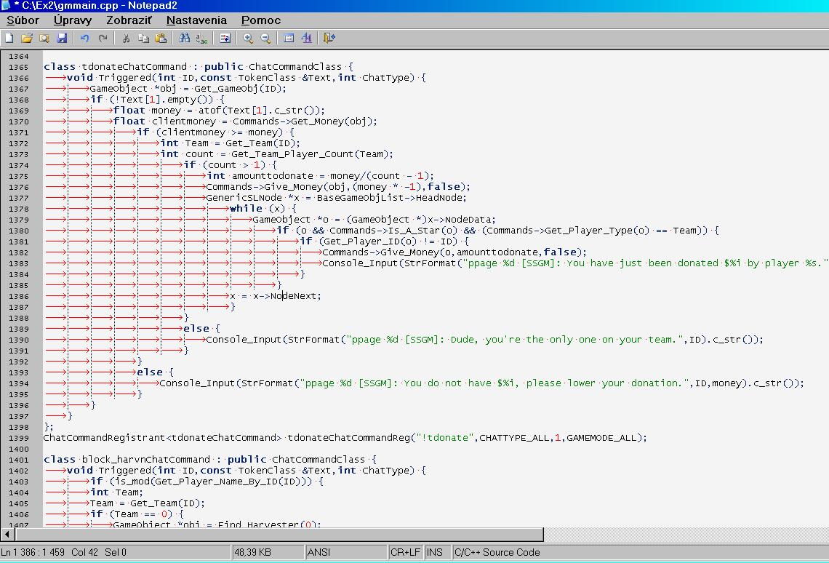Click the exit door toolbar icon

pyautogui.click(x=329, y=38)
